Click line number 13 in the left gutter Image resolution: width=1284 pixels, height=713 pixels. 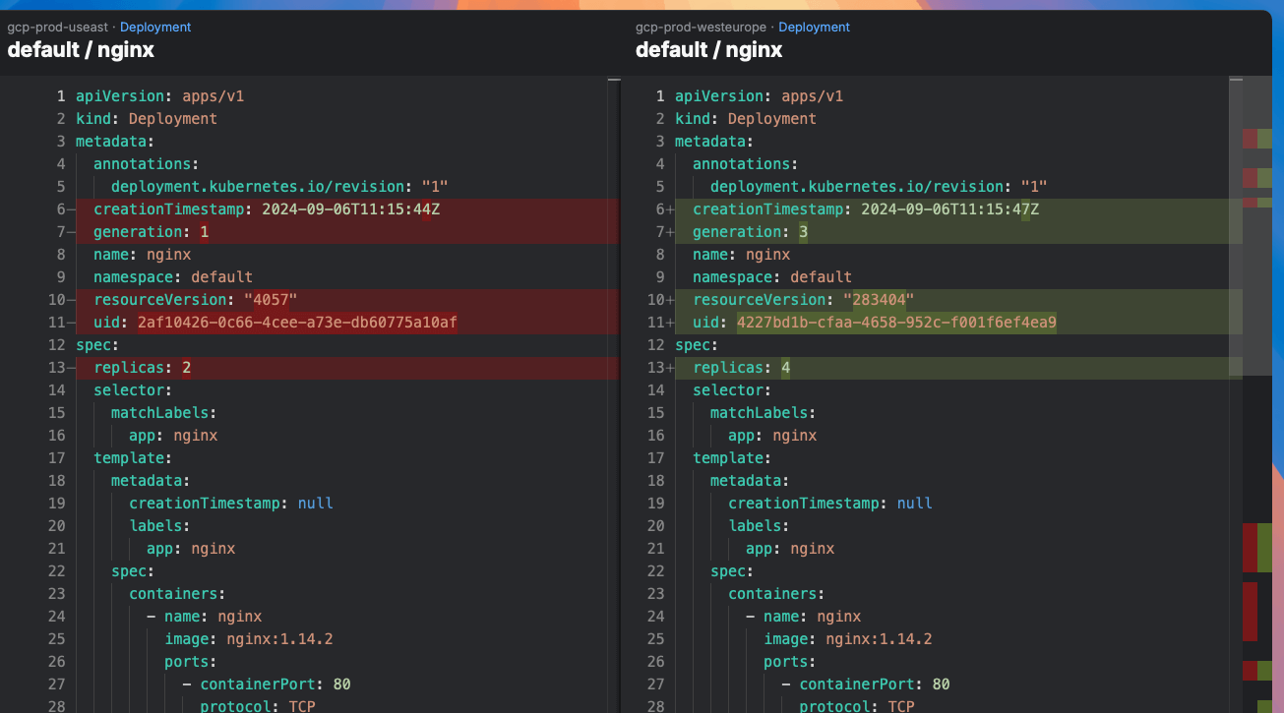tap(56, 367)
